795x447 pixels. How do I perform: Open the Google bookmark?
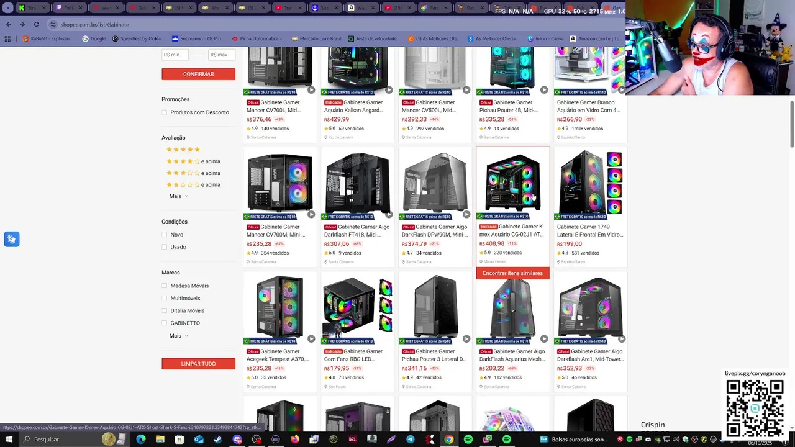pyautogui.click(x=94, y=38)
